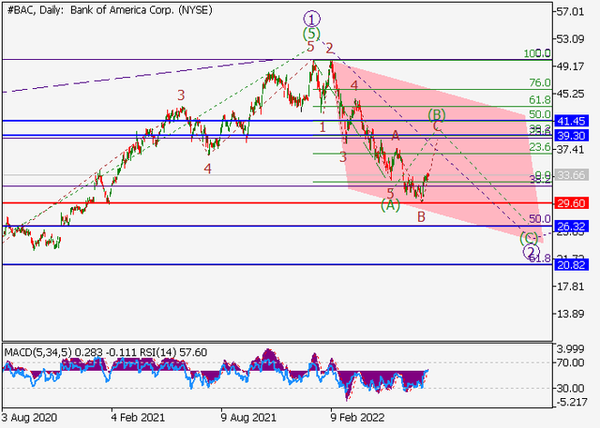600x428 pixels.
Task: Select the red 29.60 price tag
Action: pyautogui.click(x=570, y=203)
